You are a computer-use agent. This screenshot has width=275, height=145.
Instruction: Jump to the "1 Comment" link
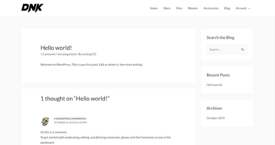coord(48,54)
